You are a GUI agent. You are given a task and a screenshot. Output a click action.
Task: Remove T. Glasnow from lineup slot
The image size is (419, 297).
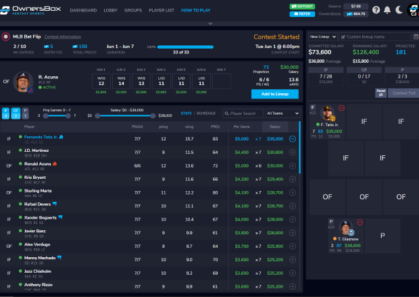click(x=360, y=222)
